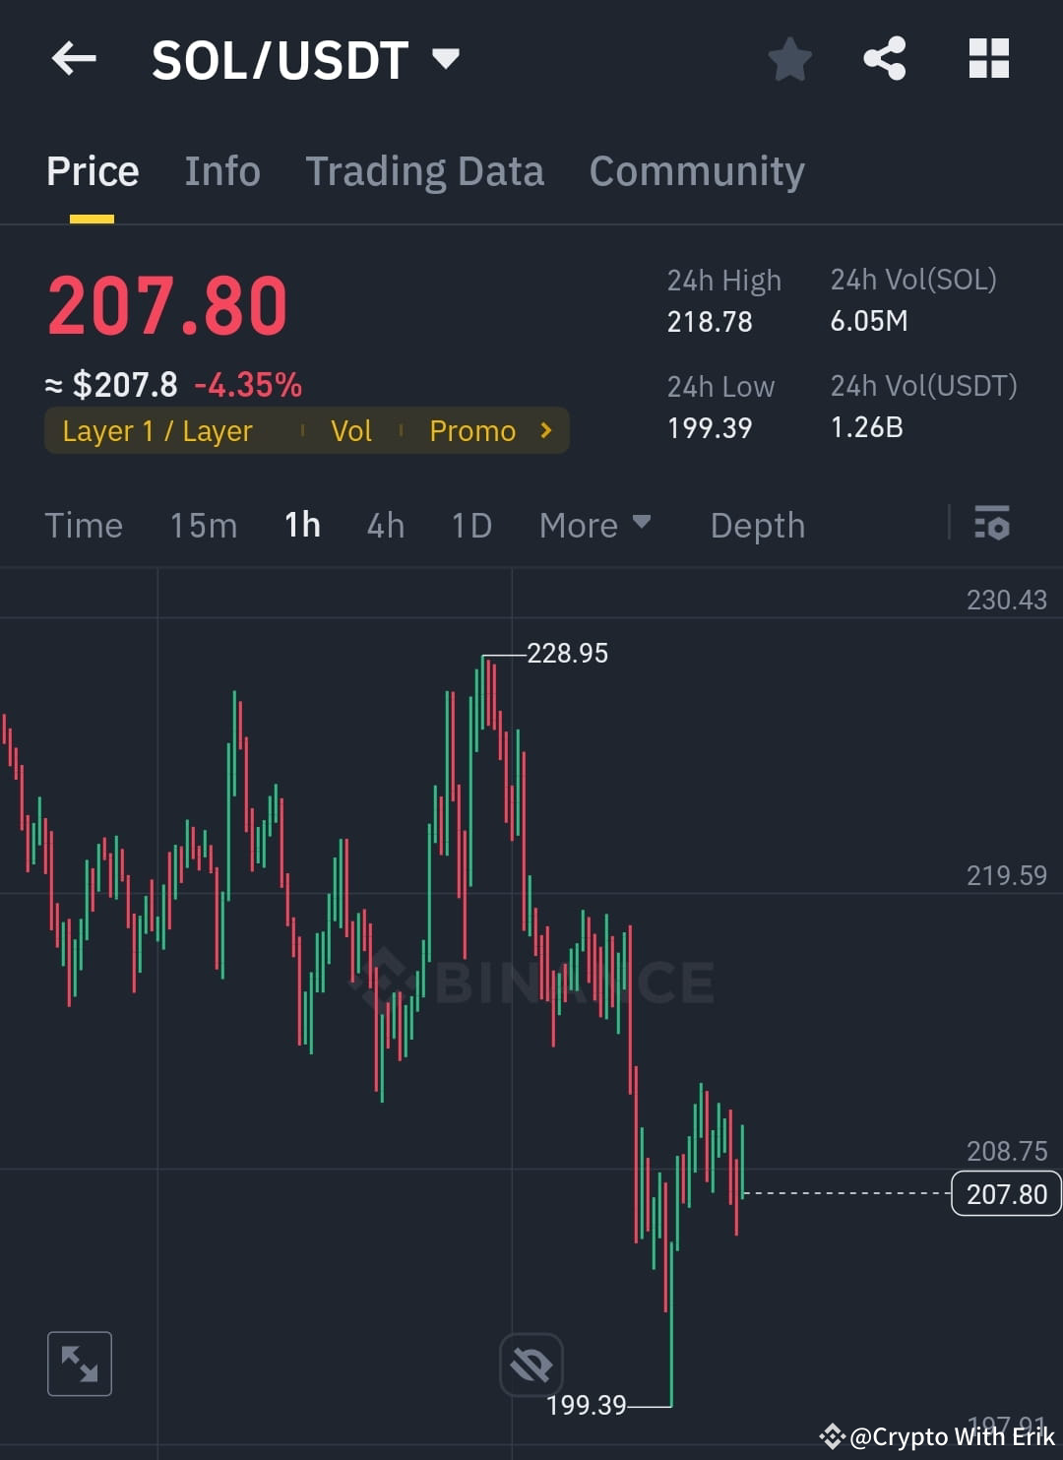This screenshot has height=1460, width=1063.
Task: Switch to the Trading Data tab
Action: 425,170
